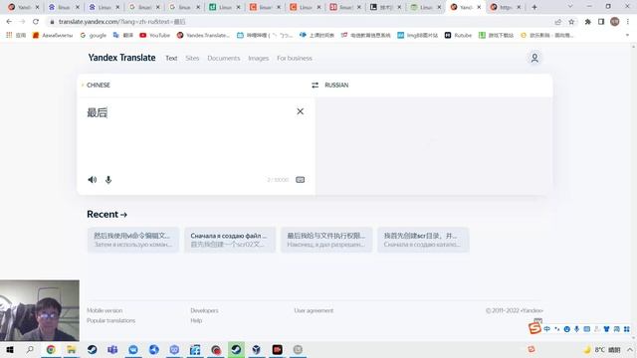Show hidden system tray icons chevron
This screenshot has width=637, height=358.
click(630, 349)
